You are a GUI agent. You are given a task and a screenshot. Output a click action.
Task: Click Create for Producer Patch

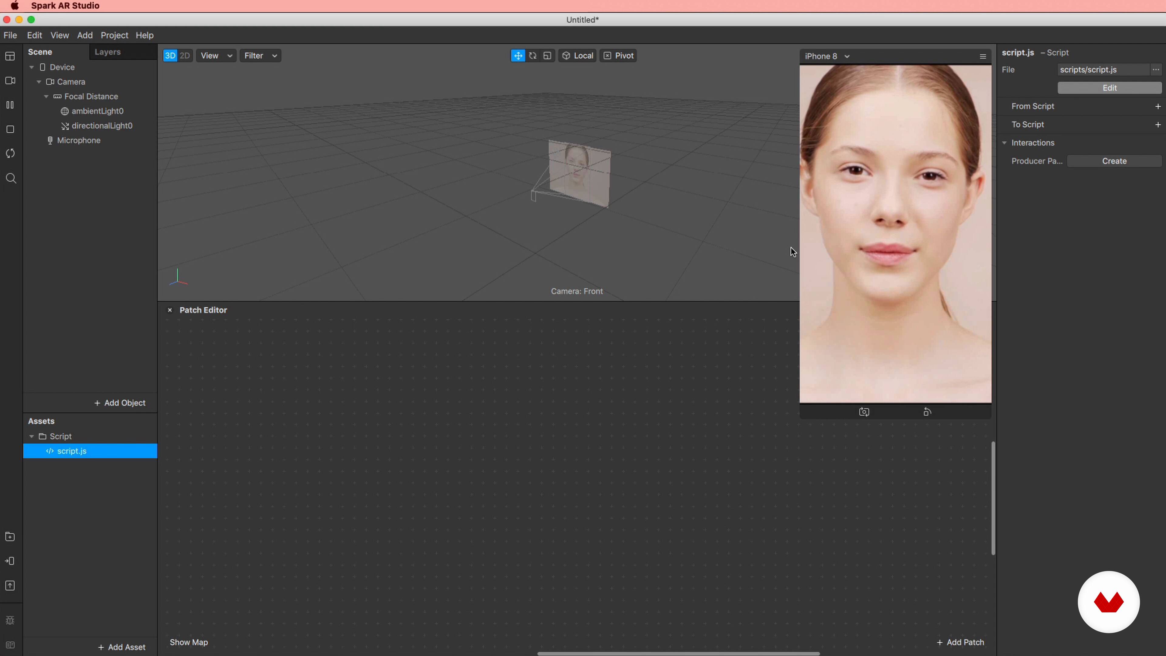1114,161
